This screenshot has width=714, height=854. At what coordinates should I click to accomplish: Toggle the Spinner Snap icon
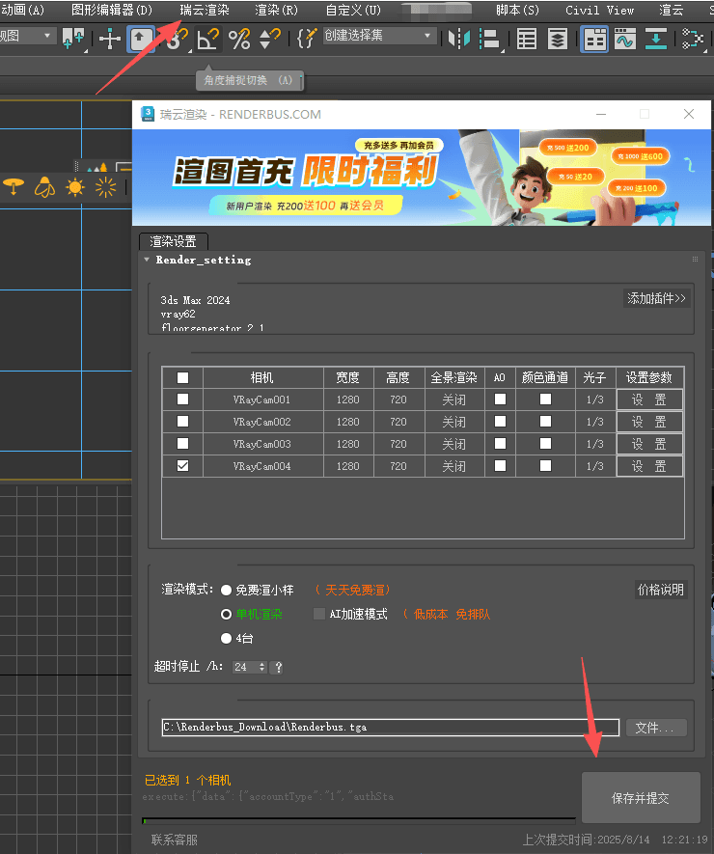pyautogui.click(x=269, y=40)
